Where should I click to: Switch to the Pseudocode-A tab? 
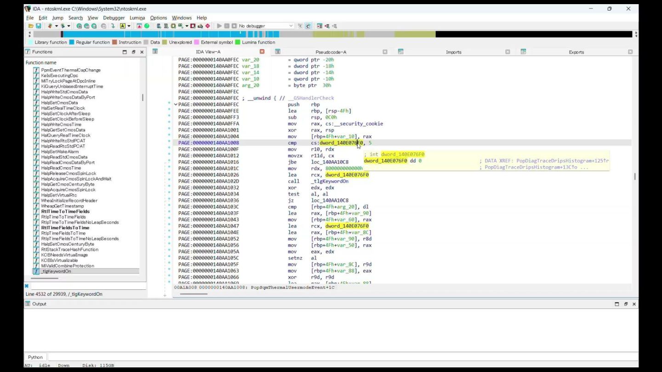click(331, 52)
